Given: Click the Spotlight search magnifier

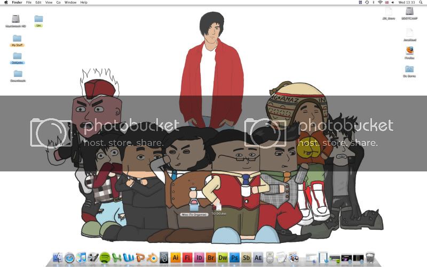Looking at the screenshot, I should [x=422, y=3].
